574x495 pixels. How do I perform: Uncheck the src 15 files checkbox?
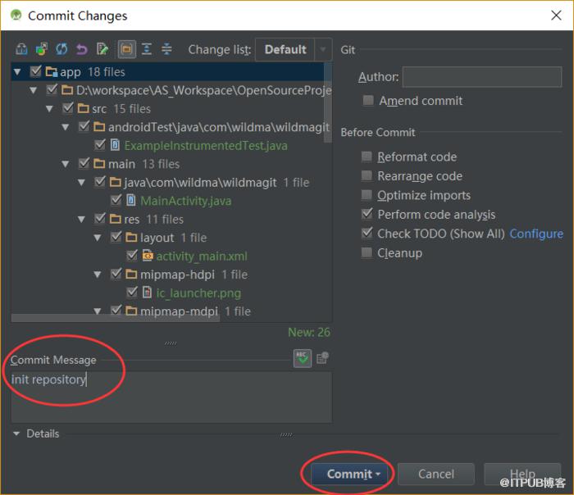pyautogui.click(x=68, y=108)
